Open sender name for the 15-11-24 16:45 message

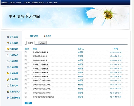click(x=80, y=68)
